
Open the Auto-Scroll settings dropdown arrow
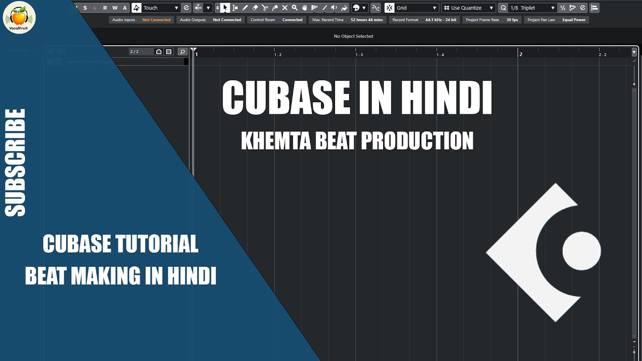click(x=208, y=8)
